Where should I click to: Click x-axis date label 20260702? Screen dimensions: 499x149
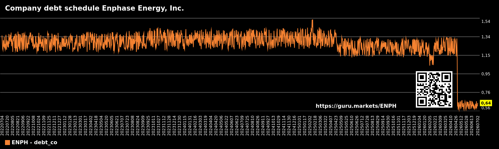pos(478,125)
